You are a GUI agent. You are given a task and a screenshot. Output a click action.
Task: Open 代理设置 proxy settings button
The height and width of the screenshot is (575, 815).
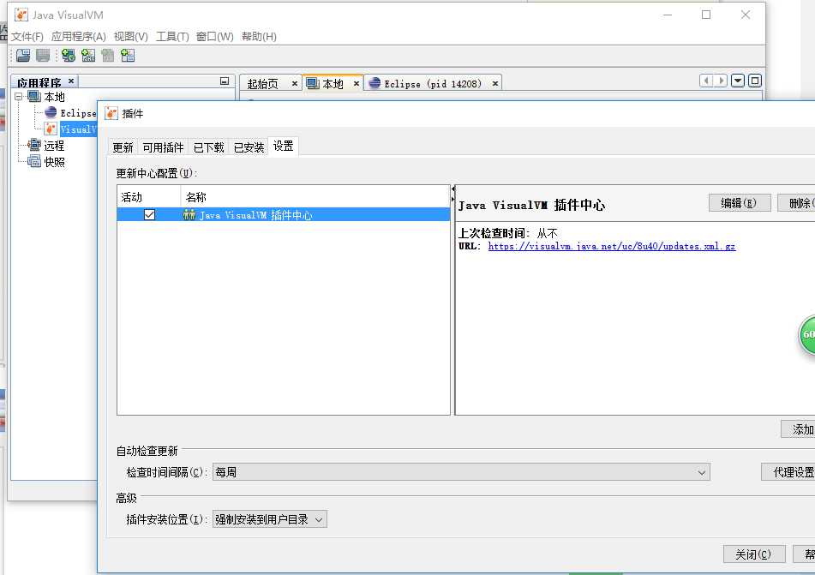point(788,472)
